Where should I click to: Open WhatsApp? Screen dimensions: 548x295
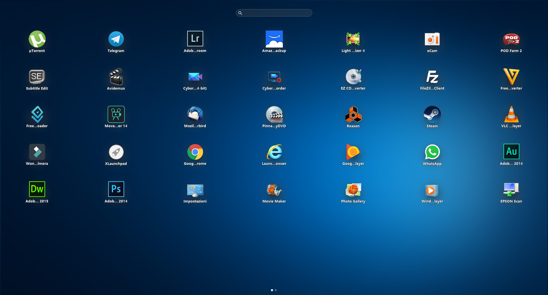click(x=432, y=152)
